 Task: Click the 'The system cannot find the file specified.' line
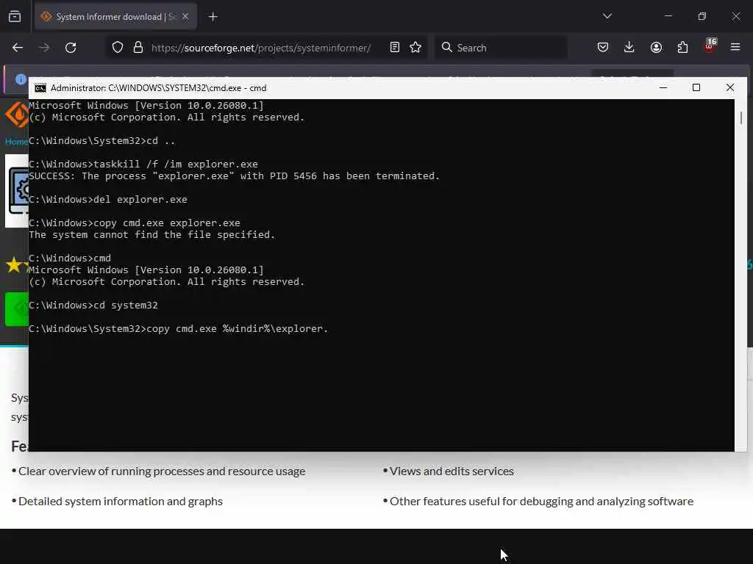[151, 234]
